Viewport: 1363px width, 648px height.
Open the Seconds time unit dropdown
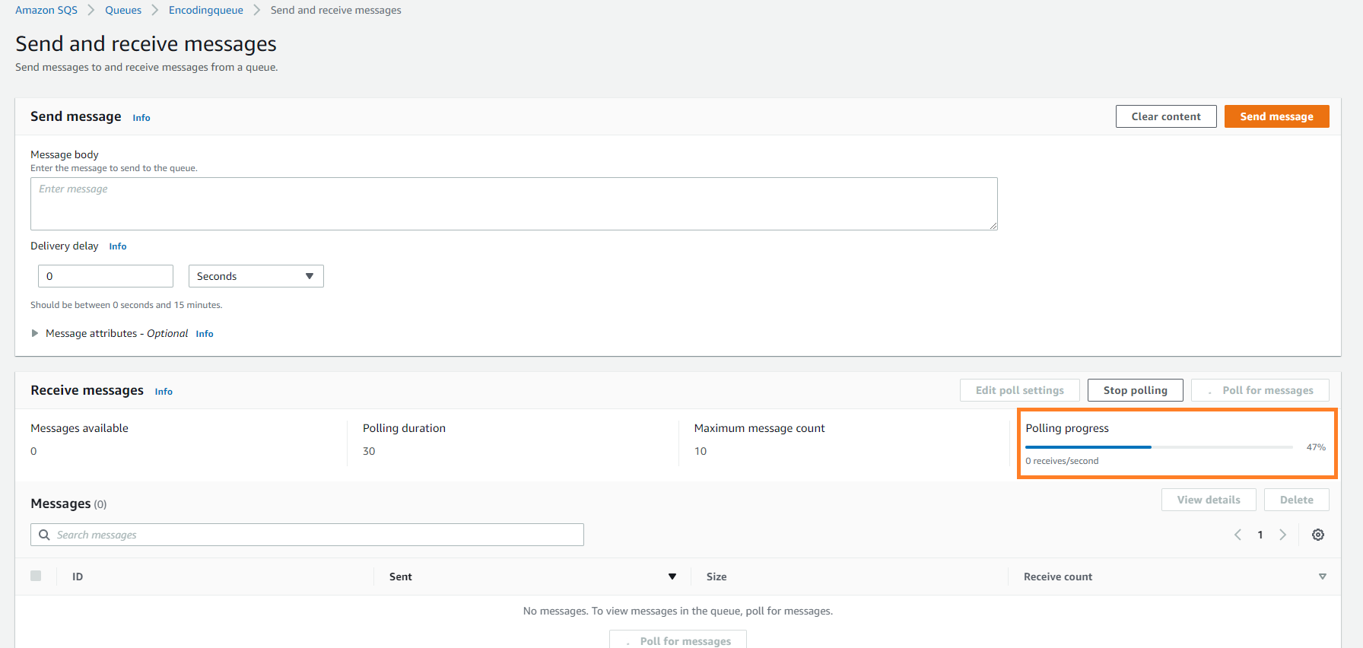click(256, 276)
